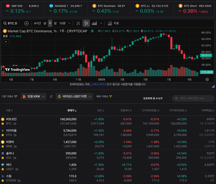This screenshot has width=216, height=184.
Task: Open the mini chart icon next to BTC
Action: click(x=15, y=124)
